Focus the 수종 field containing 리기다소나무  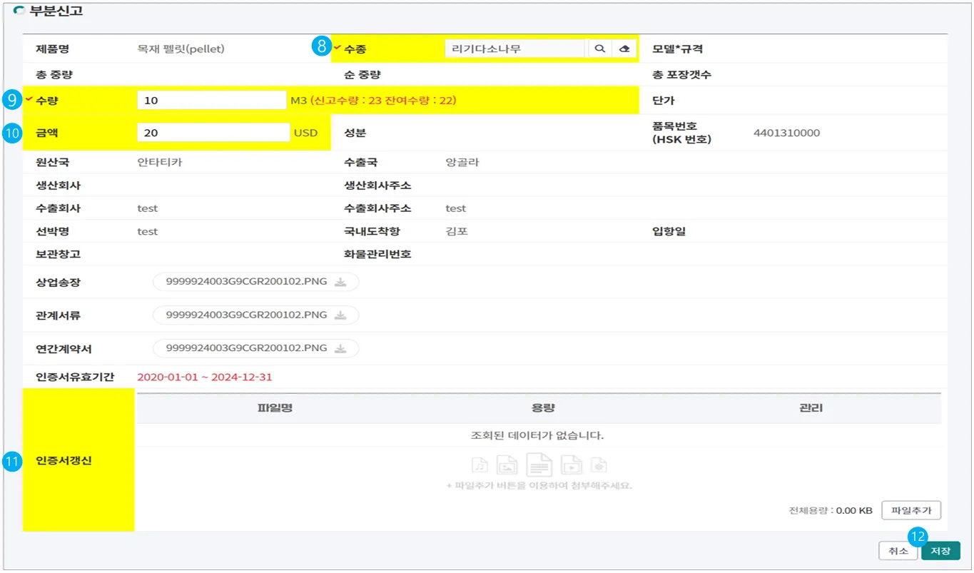click(x=514, y=49)
